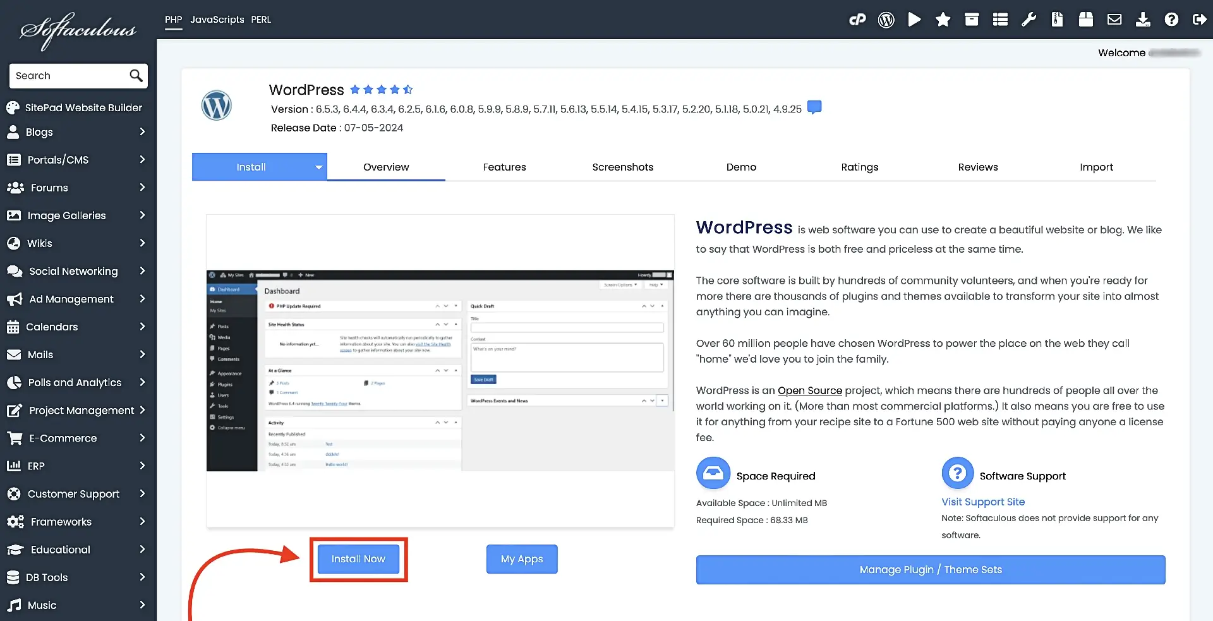Open the Install button dropdown arrow
Viewport: 1213px width, 621px height.
[318, 166]
